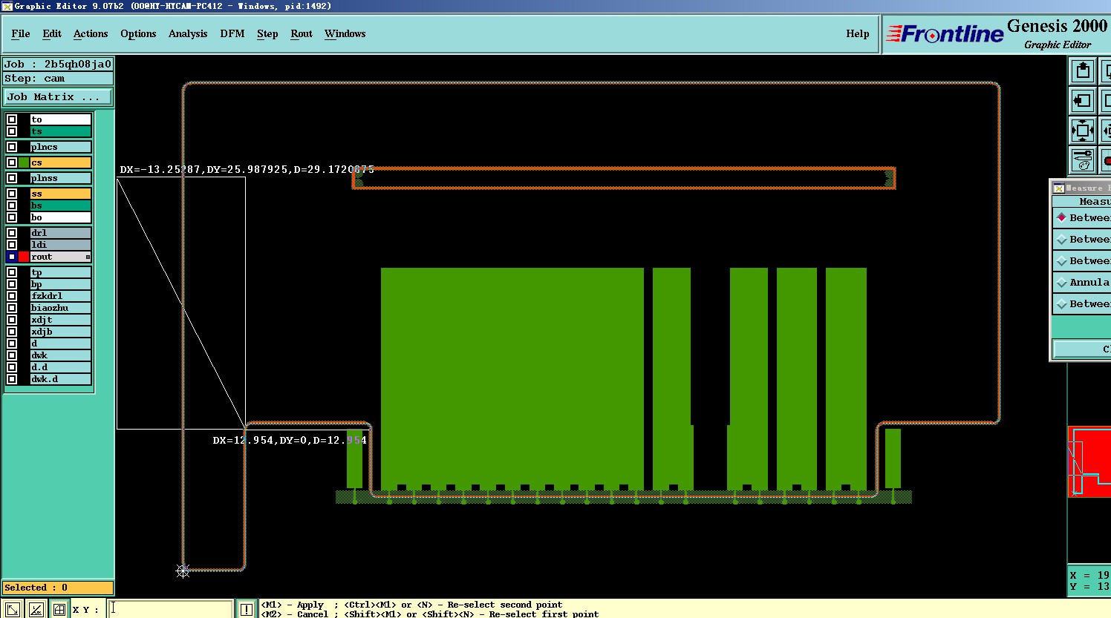Select the bs layer name

click(x=61, y=206)
